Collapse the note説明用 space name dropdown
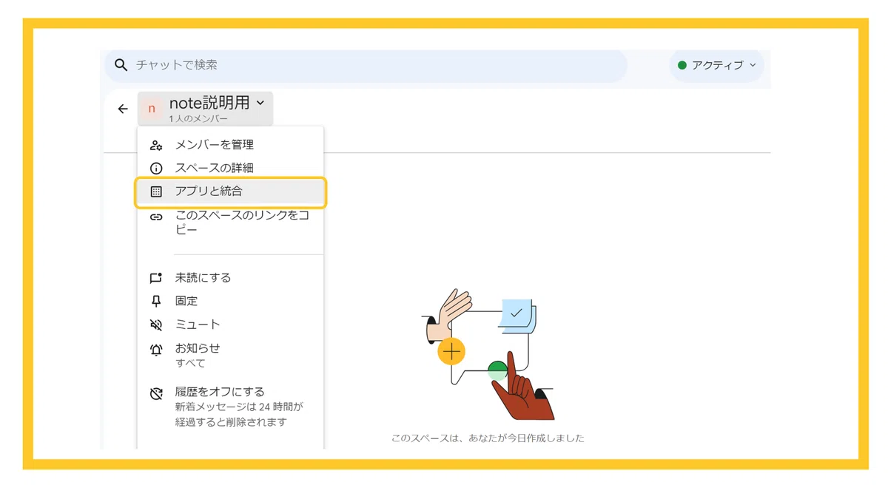888x499 pixels. click(x=205, y=109)
